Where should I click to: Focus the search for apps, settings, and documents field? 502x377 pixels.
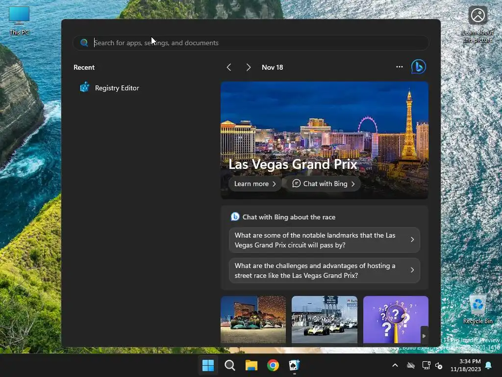click(251, 43)
